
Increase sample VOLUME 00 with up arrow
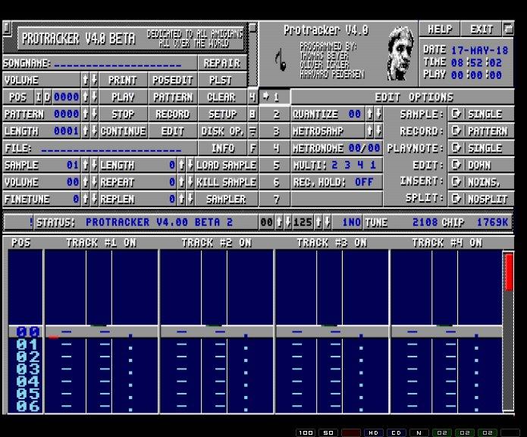[86, 182]
